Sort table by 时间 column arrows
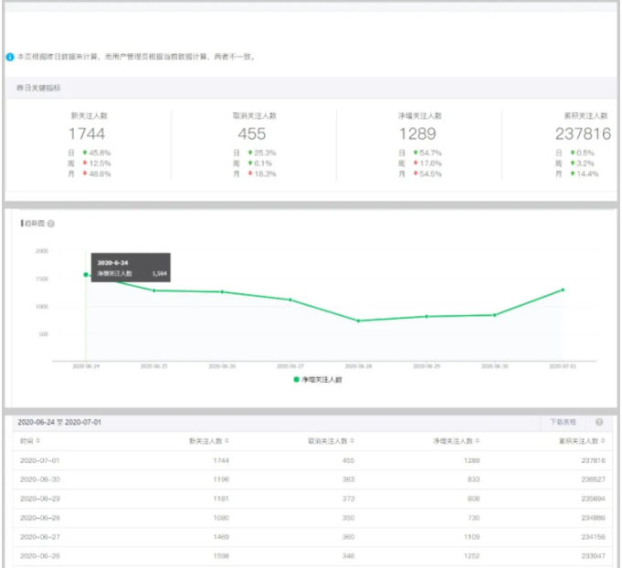 tap(38, 441)
